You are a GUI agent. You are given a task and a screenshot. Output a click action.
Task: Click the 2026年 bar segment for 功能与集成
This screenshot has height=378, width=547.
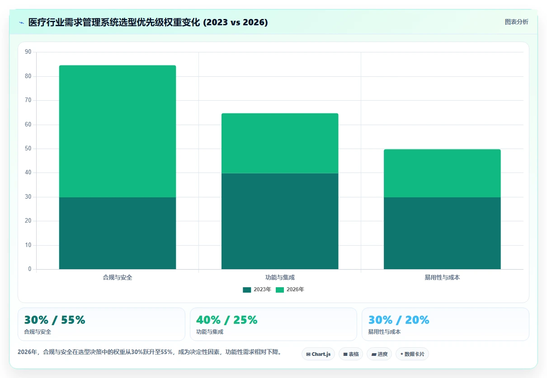tap(280, 143)
